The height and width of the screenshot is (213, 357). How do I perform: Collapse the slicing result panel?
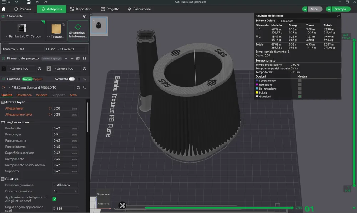(x=339, y=16)
